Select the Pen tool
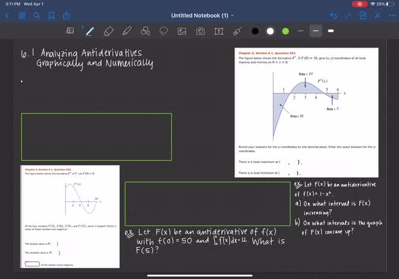 point(90,31)
